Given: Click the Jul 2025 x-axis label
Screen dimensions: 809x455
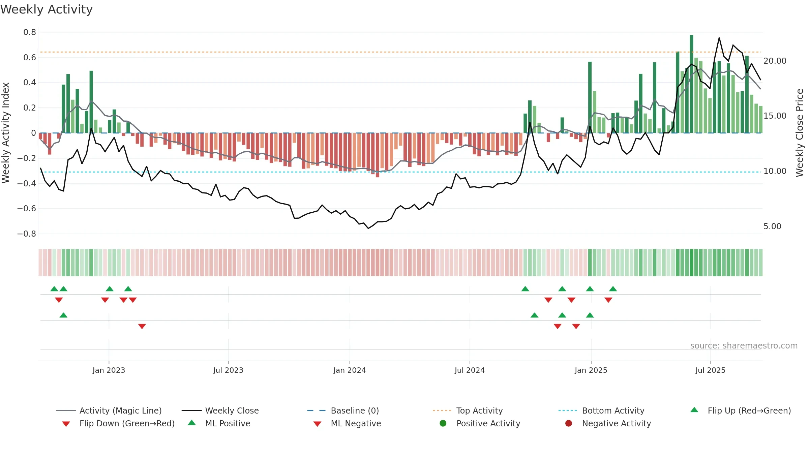Looking at the screenshot, I should 710,370.
